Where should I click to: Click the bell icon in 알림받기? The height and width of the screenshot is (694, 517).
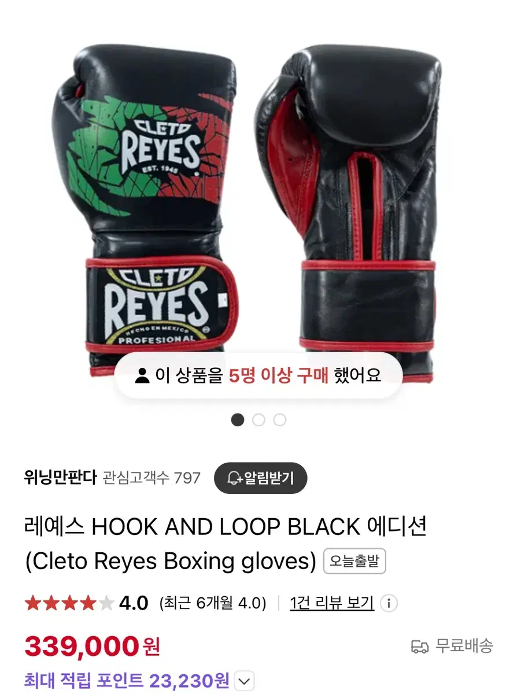[234, 478]
